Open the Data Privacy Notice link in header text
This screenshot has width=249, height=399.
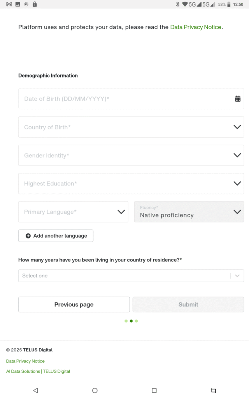click(x=196, y=27)
